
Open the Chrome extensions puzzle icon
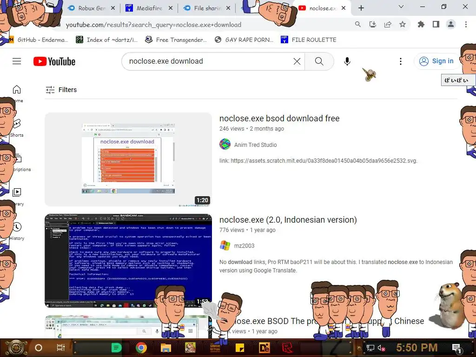[x=421, y=24]
